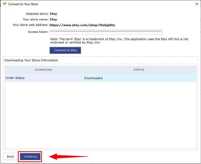Click the 'Connect to Your Store' window title
This screenshot has height=164, width=201.
click(23, 4)
